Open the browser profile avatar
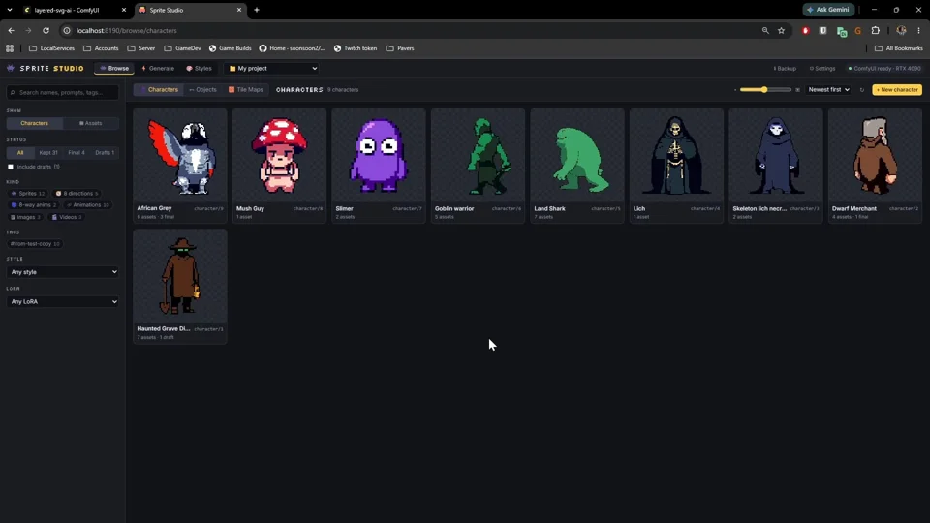The width and height of the screenshot is (930, 523). pos(902,30)
